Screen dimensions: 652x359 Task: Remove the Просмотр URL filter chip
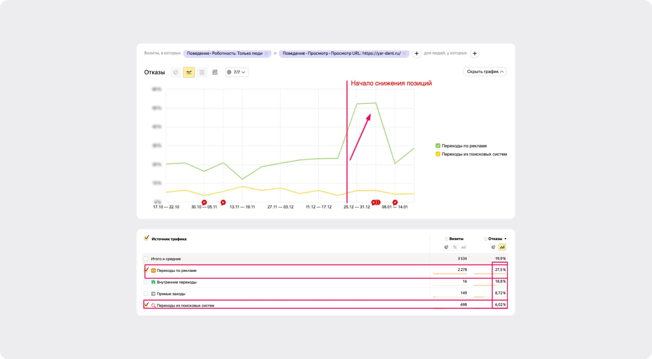click(x=404, y=53)
